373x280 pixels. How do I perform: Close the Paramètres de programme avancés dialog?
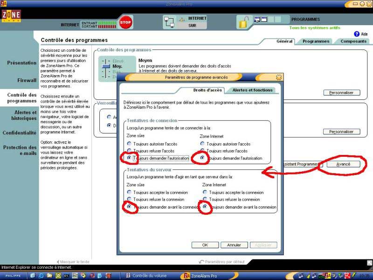click(279, 77)
